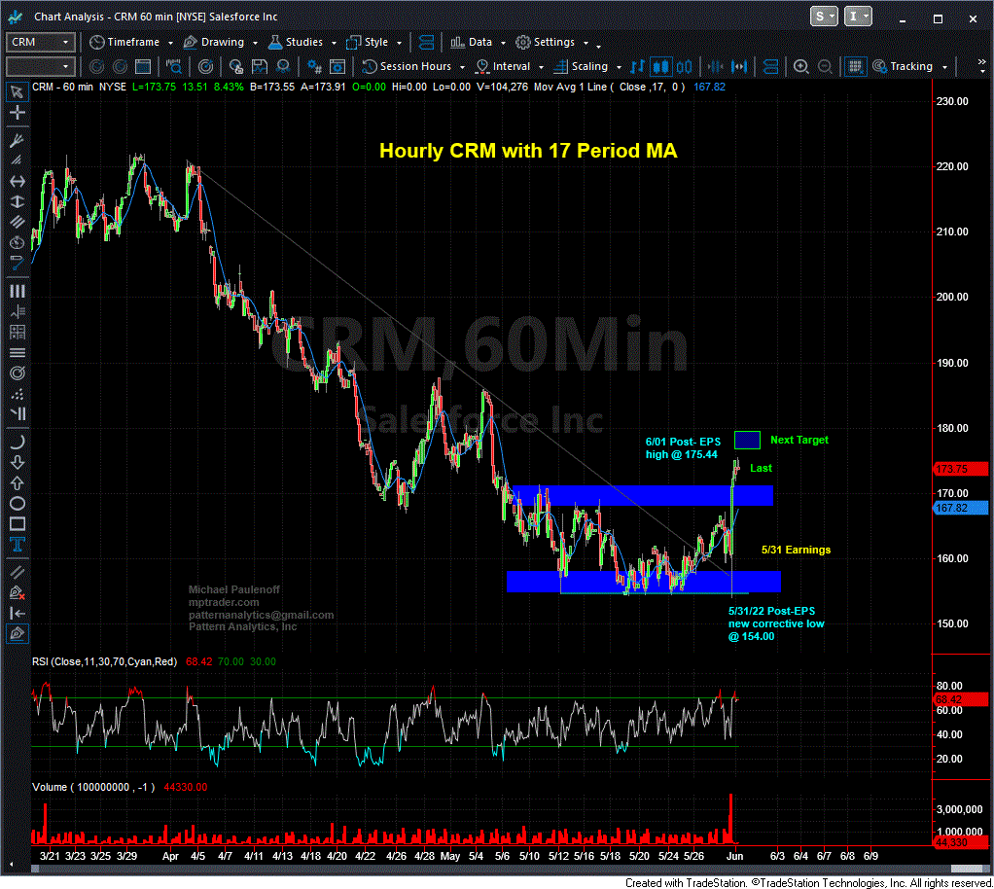Screen dimensions: 994x889
Task: Pick the horizontal double-arrow drawing tool
Action: tap(18, 181)
